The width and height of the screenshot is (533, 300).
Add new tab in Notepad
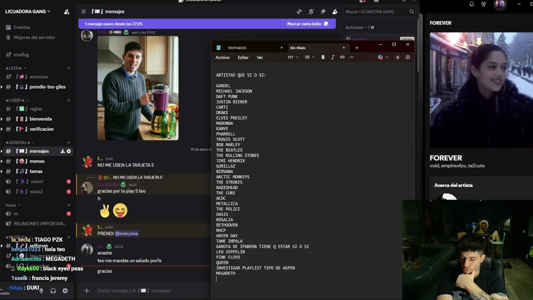point(356,48)
